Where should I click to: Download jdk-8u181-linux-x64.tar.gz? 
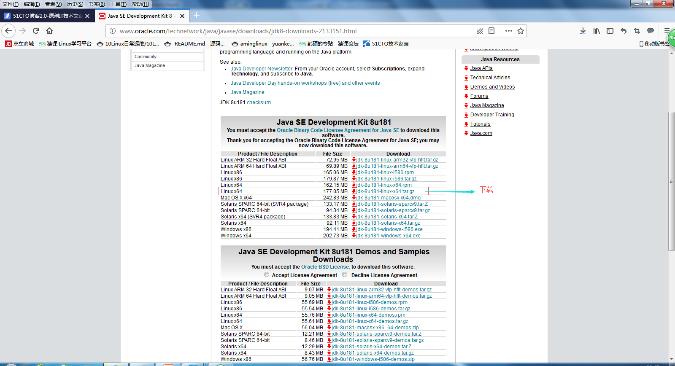click(x=385, y=191)
